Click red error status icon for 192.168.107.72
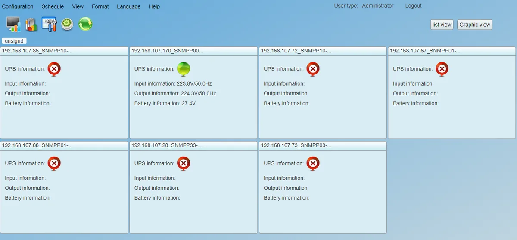The height and width of the screenshot is (240, 517). pos(313,69)
